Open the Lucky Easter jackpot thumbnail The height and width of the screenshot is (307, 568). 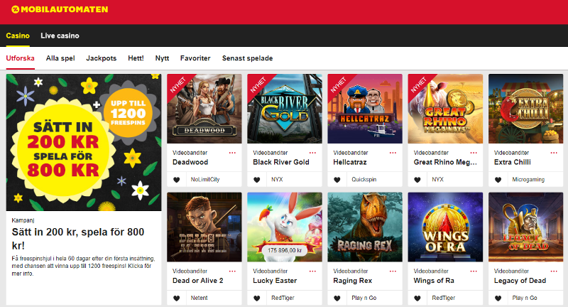(x=285, y=227)
